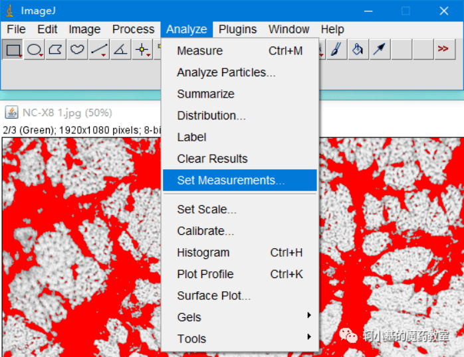Image resolution: width=464 pixels, height=357 pixels.
Task: Select the Angle tool
Action: point(120,50)
